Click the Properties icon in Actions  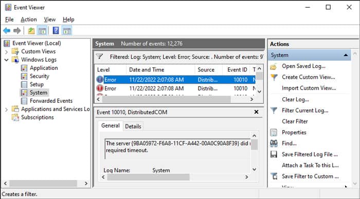274,133
